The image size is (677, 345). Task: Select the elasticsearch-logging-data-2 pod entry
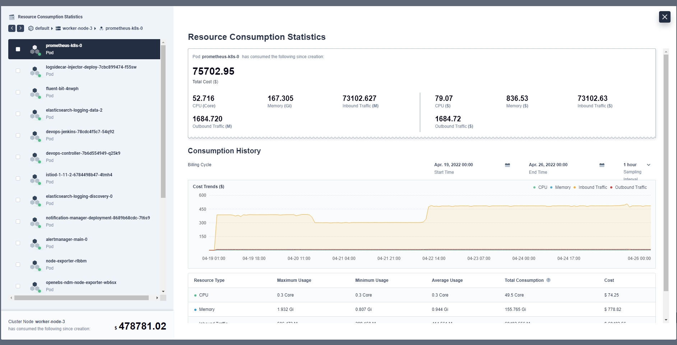pyautogui.click(x=74, y=111)
